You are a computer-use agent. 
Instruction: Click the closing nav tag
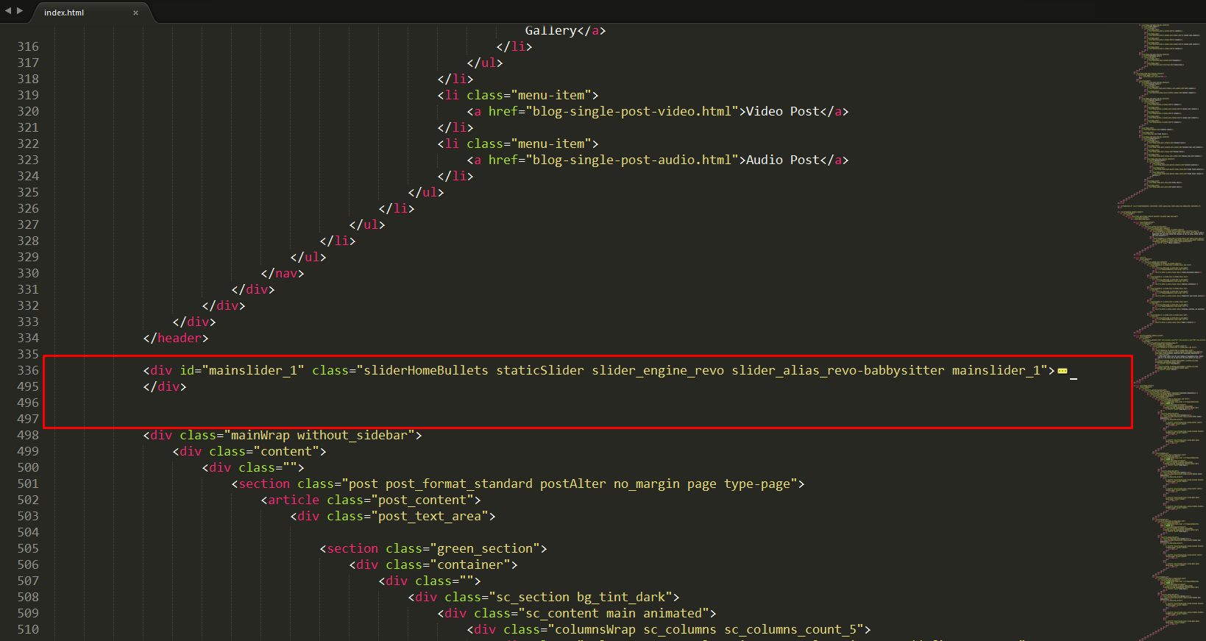click(283, 273)
